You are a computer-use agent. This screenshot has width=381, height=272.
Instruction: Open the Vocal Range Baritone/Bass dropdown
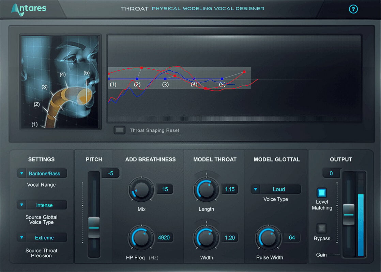click(x=42, y=173)
